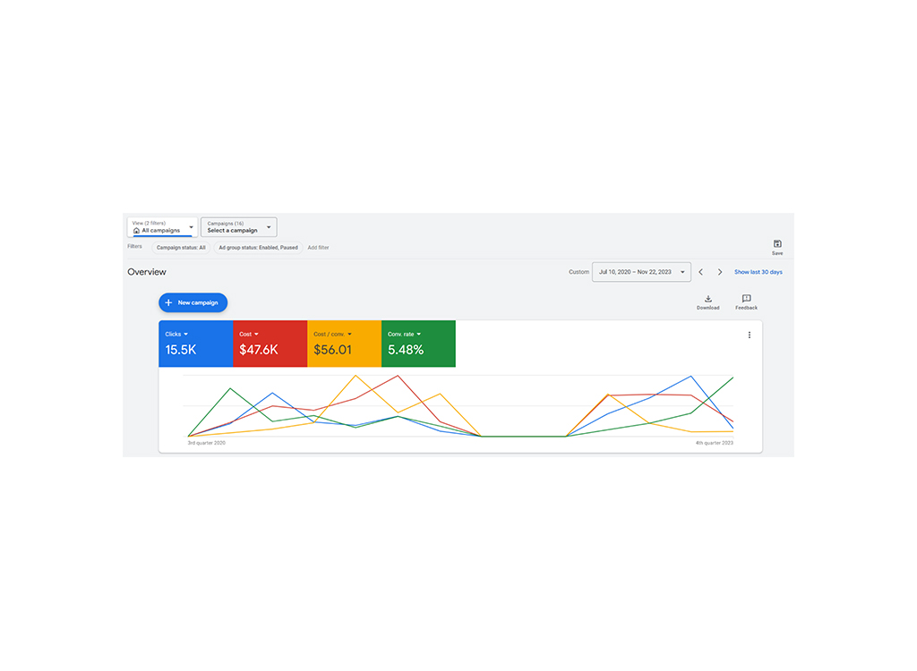Open the chart three-dot overflow icon
Viewport: 917px width, 671px height.
click(750, 334)
